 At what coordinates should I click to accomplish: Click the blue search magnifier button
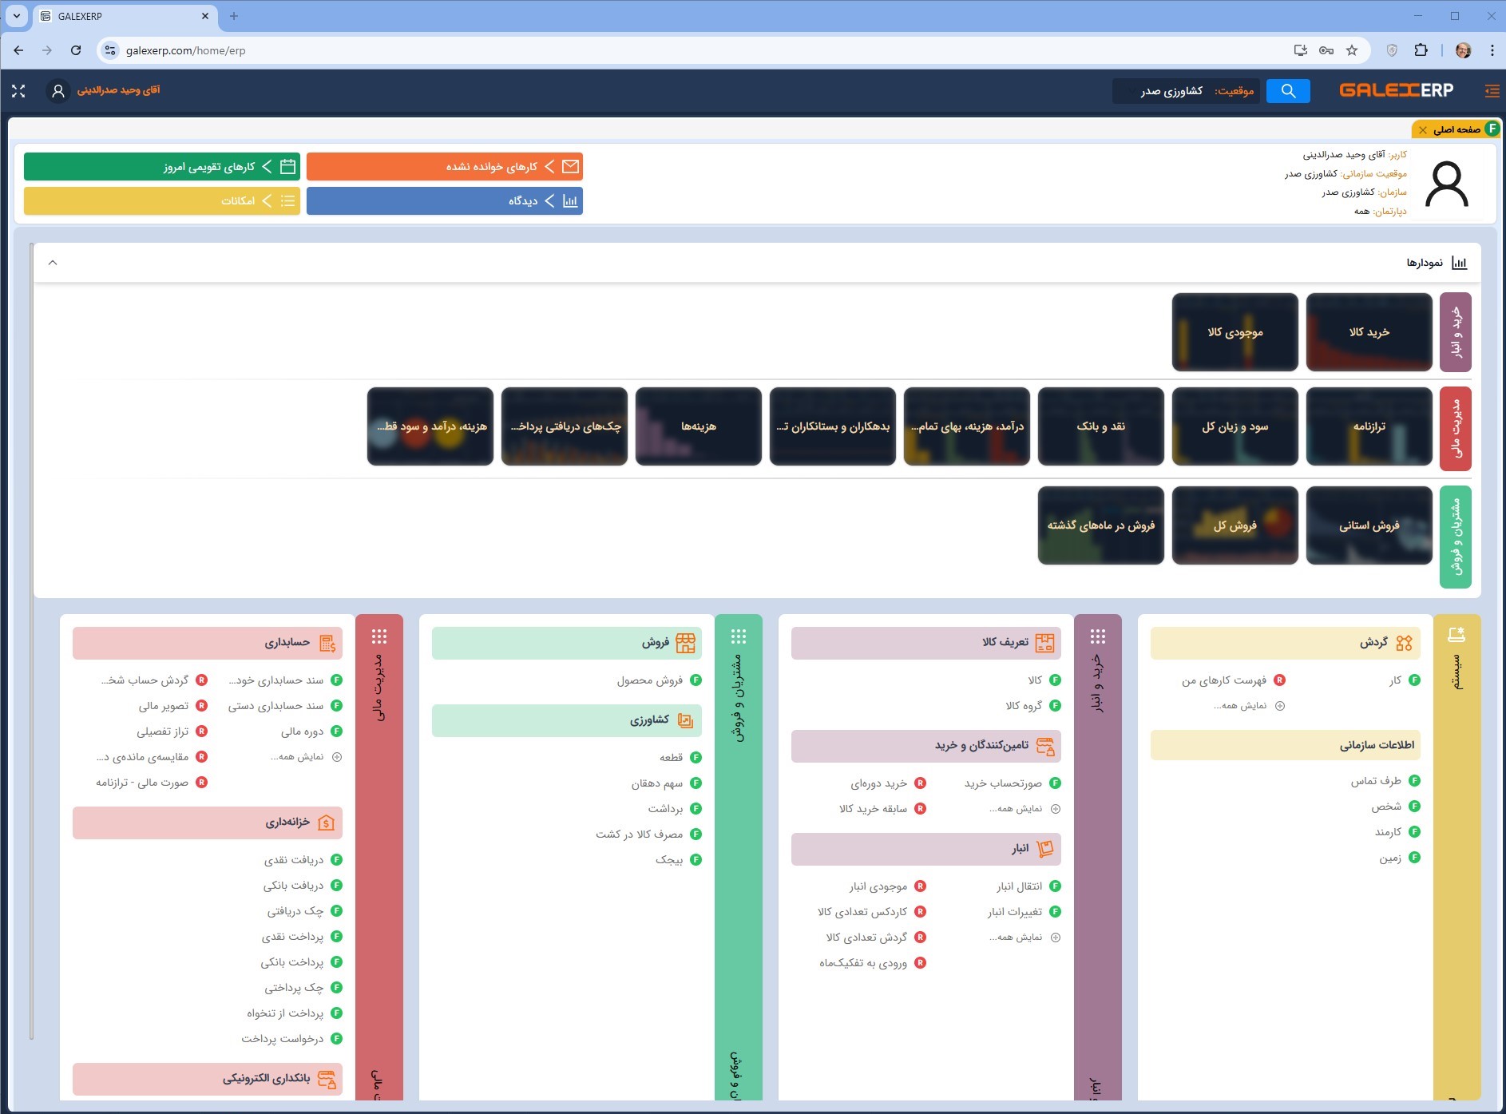(x=1288, y=91)
